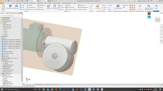Click the Help question mark button
This screenshot has height=91, width=163.
point(151,1)
